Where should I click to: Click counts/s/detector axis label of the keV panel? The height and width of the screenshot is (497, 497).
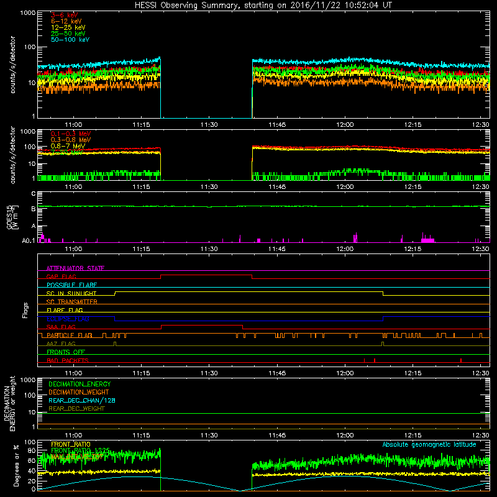pyautogui.click(x=12, y=65)
